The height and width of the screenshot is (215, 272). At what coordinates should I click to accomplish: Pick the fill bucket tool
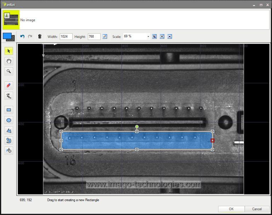[8, 151]
